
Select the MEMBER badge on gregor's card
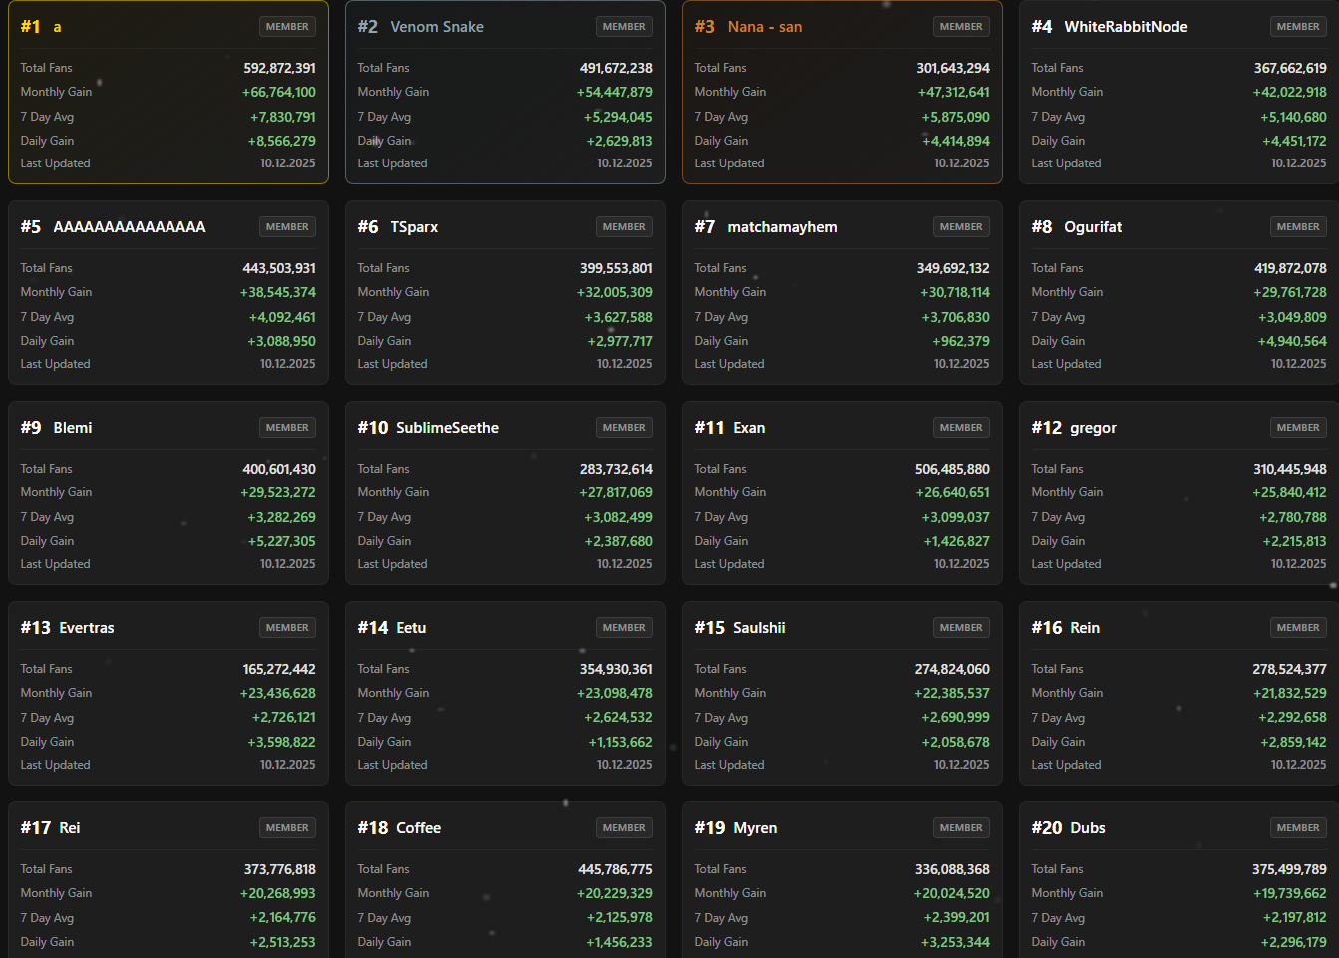[x=1298, y=428]
